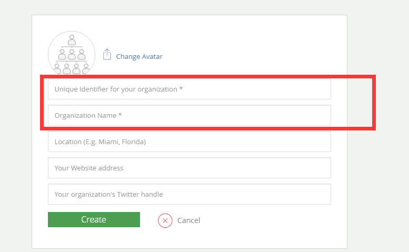The height and width of the screenshot is (252, 409).
Task: Click the right end of the Website address field
Action: coord(316,168)
